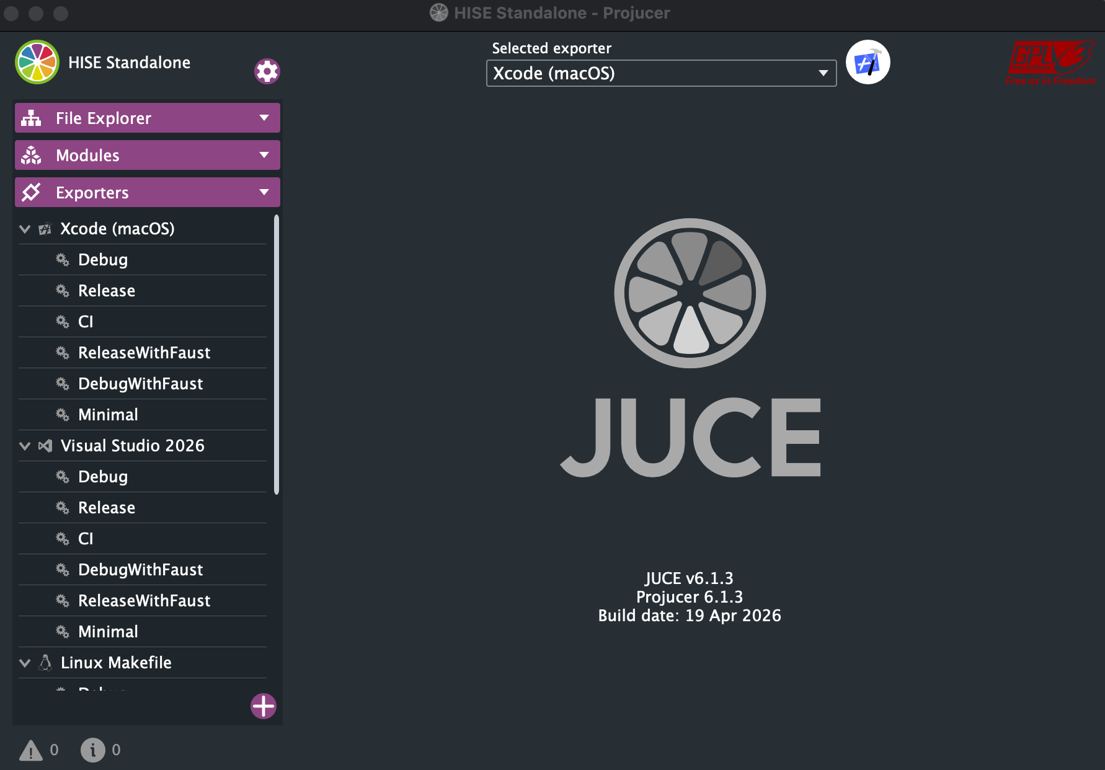Image resolution: width=1105 pixels, height=770 pixels.
Task: Collapse the Visual Studio 2026 chevron
Action: 25,446
